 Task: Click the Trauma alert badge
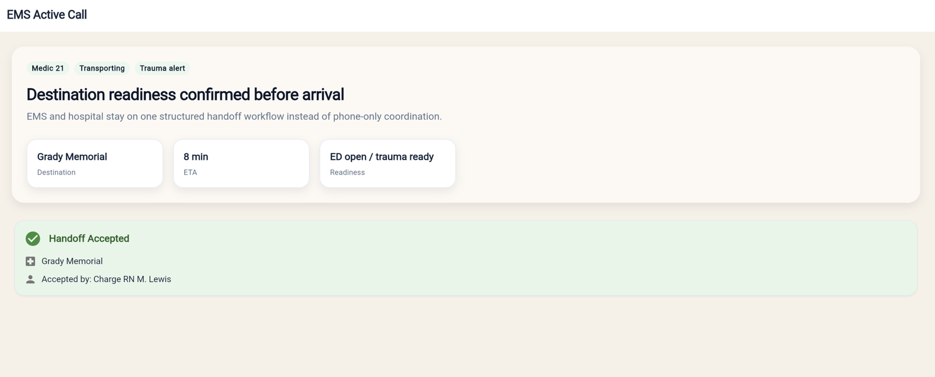click(x=162, y=68)
